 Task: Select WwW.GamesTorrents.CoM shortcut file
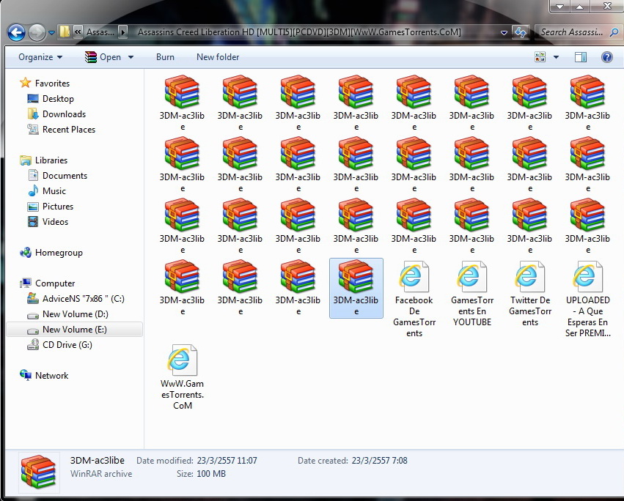(x=183, y=377)
